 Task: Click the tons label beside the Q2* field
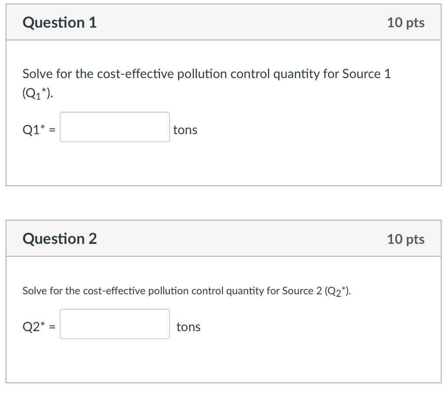(x=189, y=327)
